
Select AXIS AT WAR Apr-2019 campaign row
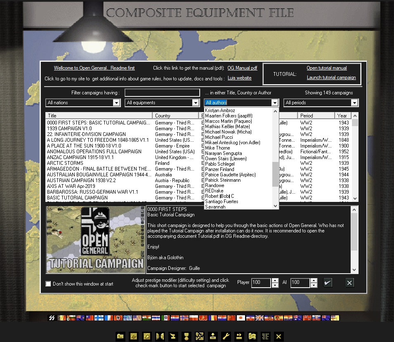(x=198, y=186)
